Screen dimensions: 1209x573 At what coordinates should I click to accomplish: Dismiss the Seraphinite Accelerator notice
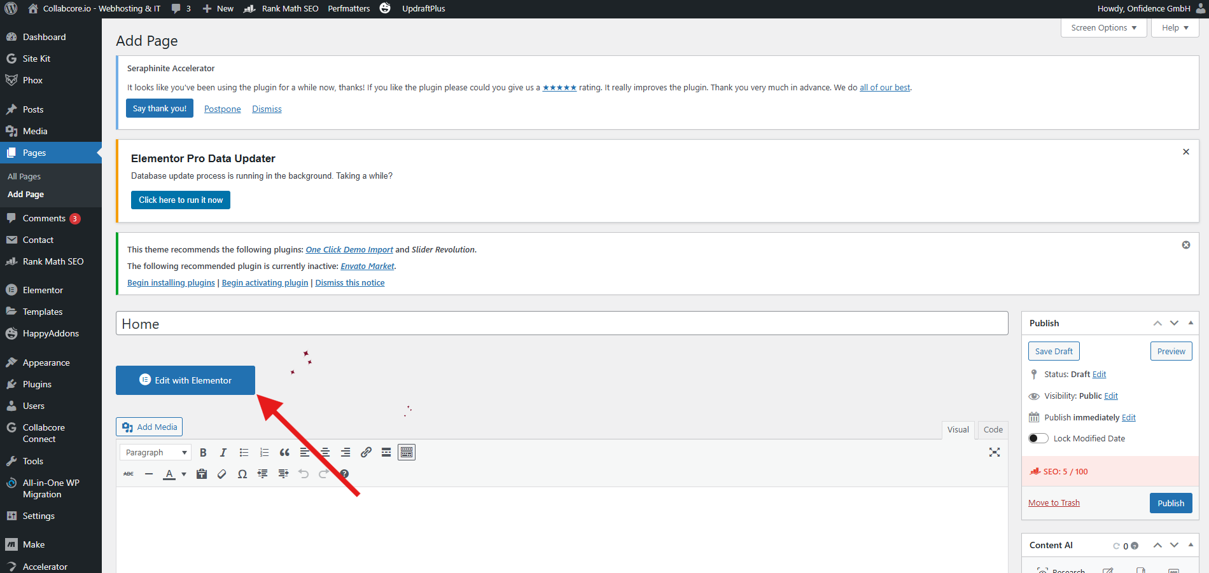tap(267, 109)
